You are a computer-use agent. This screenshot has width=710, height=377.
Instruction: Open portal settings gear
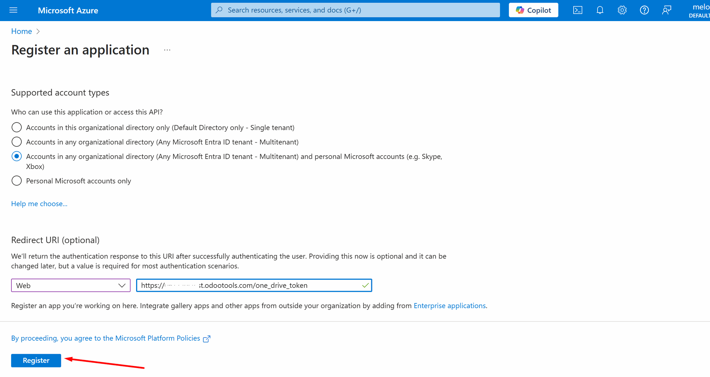tap(622, 10)
